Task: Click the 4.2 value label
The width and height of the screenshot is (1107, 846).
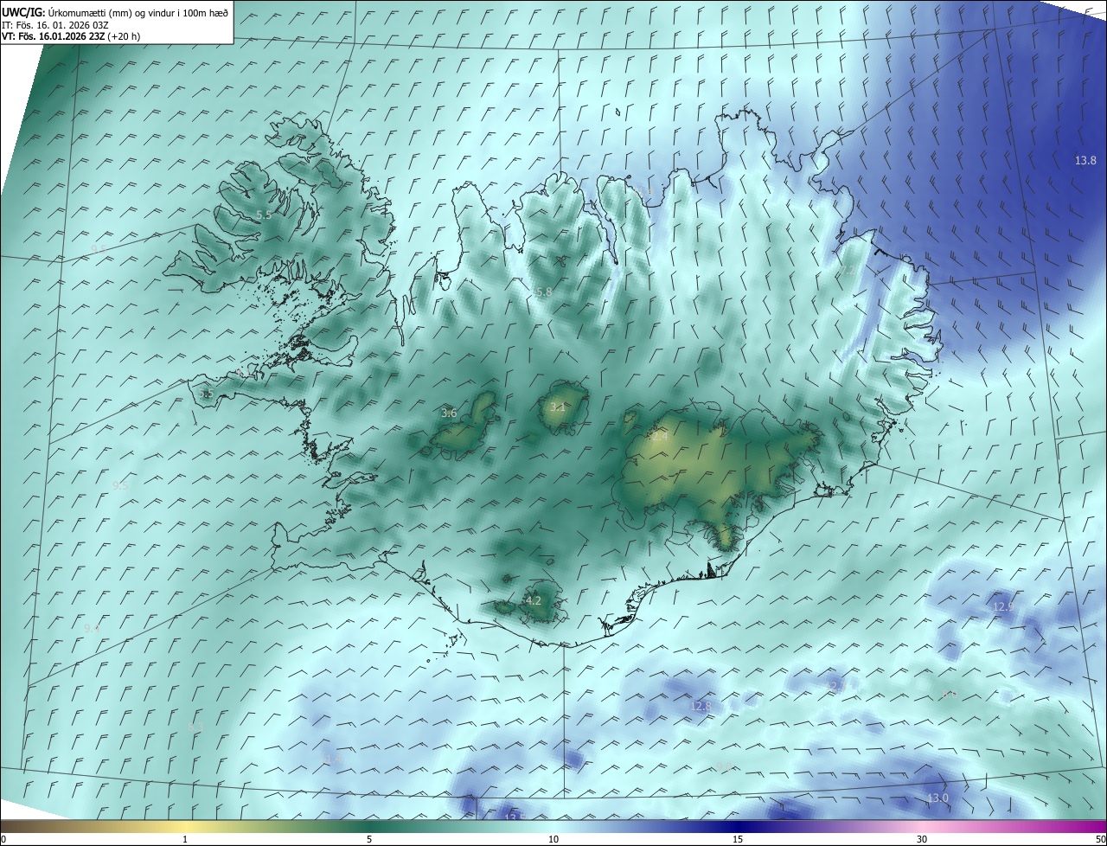Action: [x=534, y=599]
